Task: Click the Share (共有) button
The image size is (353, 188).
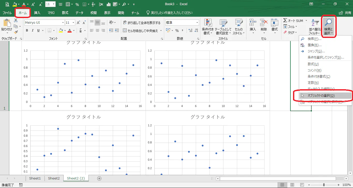Action: pos(345,13)
